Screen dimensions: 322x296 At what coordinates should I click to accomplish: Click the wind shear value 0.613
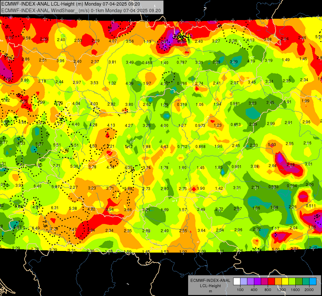(x=235, y=124)
